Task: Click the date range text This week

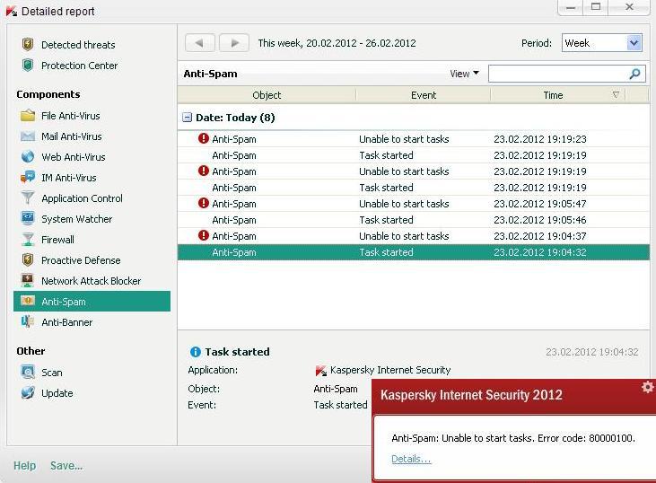Action: (x=337, y=43)
